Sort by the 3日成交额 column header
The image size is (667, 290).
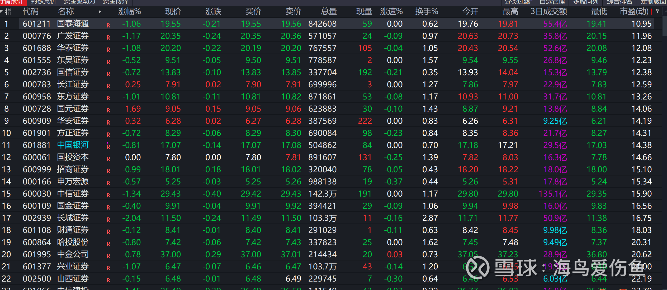point(549,12)
